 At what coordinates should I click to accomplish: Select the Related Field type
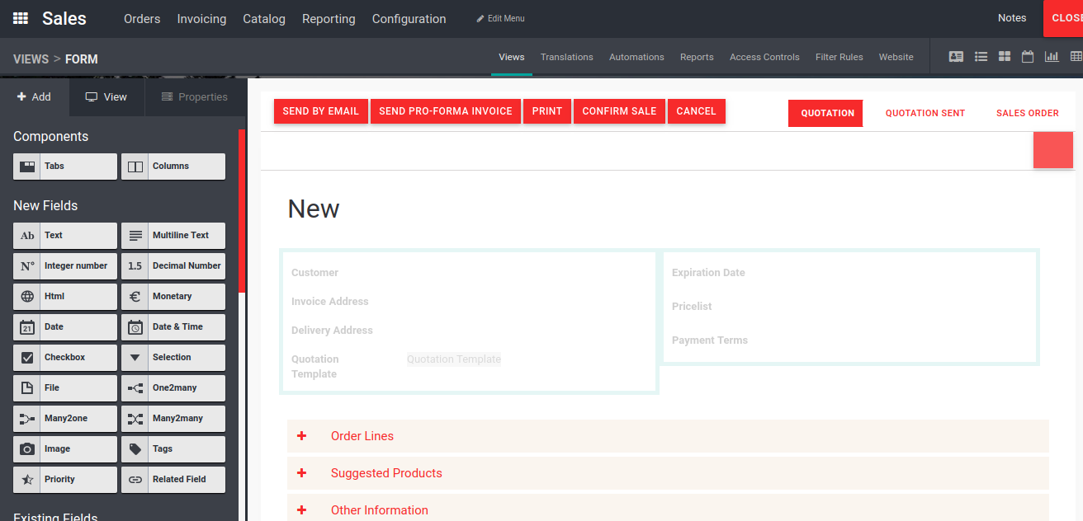click(173, 480)
